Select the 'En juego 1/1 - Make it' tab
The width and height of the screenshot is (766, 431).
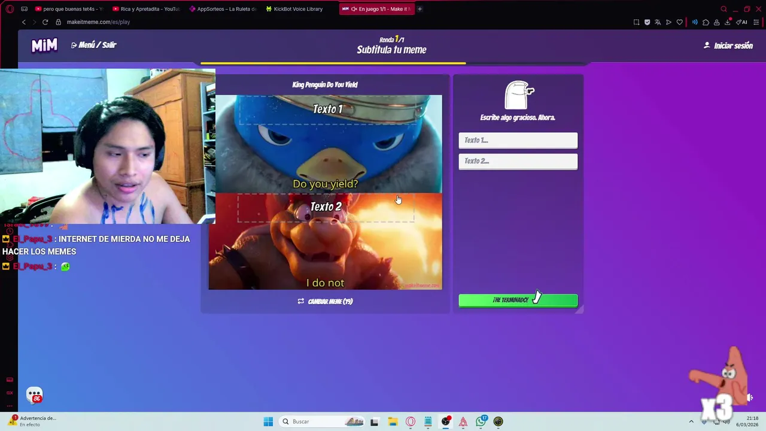[x=376, y=9]
